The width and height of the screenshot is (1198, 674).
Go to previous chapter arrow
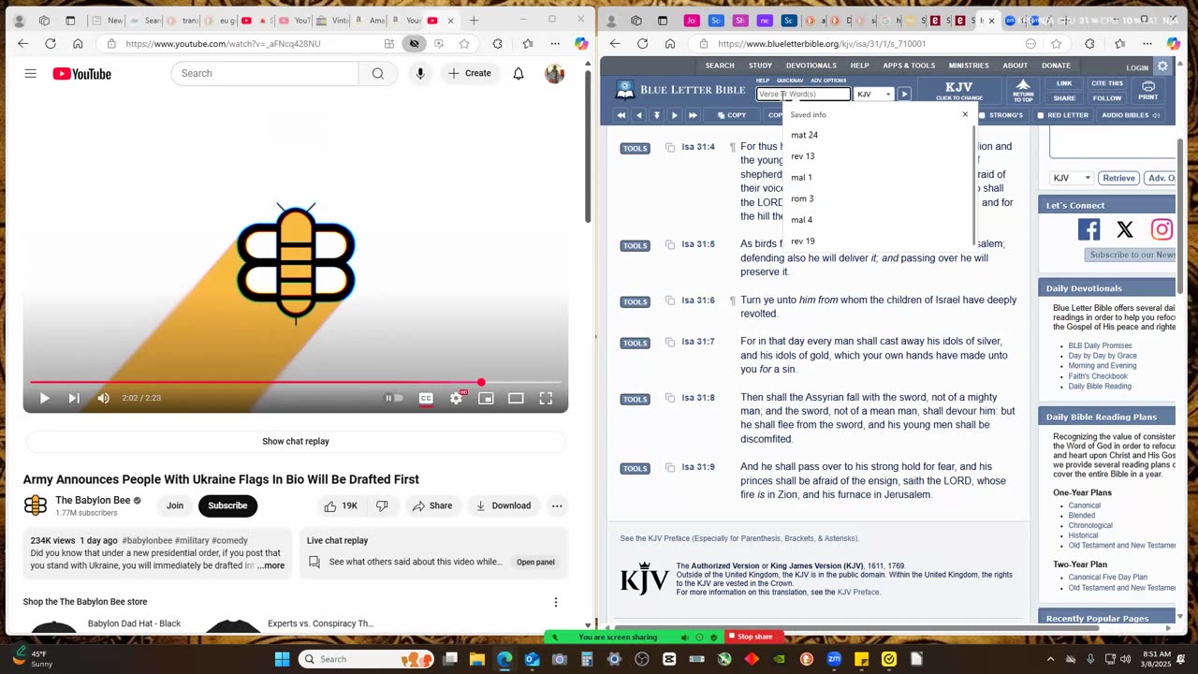click(x=638, y=115)
